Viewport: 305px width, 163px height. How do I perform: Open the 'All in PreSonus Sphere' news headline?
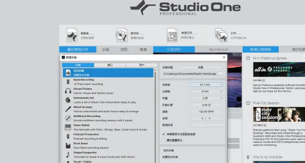(x=269, y=58)
